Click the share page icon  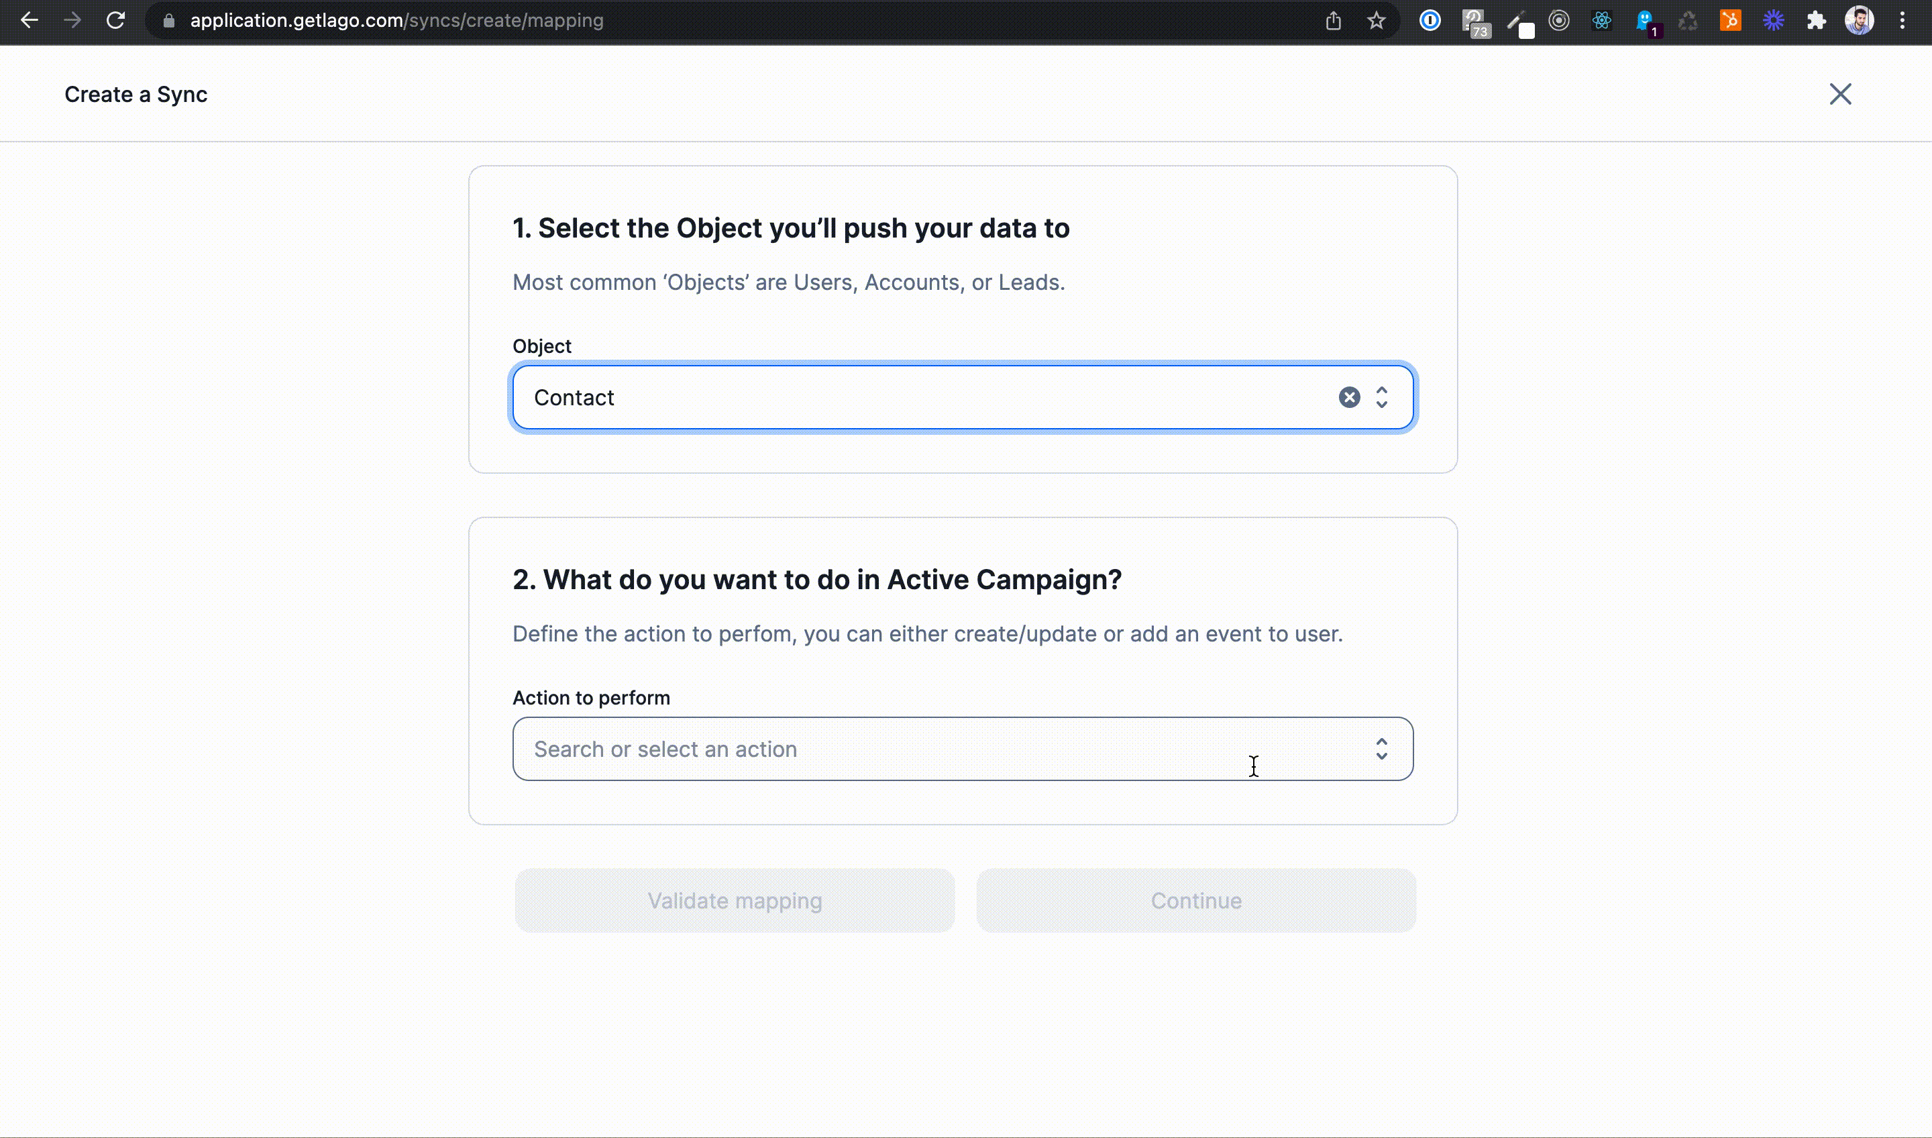point(1333,21)
